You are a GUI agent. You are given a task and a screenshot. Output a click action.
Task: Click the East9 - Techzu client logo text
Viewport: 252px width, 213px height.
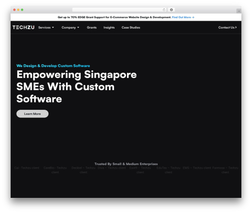click(x=140, y=170)
